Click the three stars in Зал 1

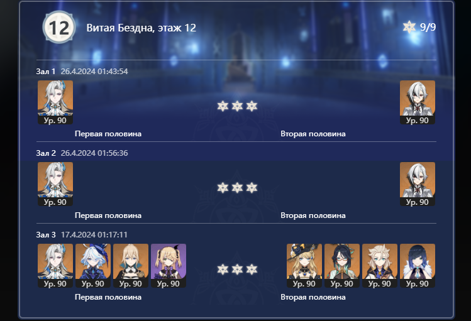click(237, 106)
